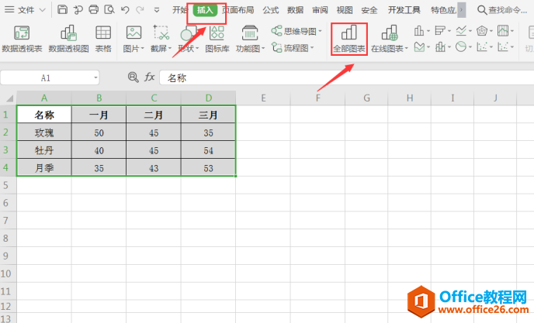
Task: Switch to the 开发工具 tab
Action: point(404,10)
